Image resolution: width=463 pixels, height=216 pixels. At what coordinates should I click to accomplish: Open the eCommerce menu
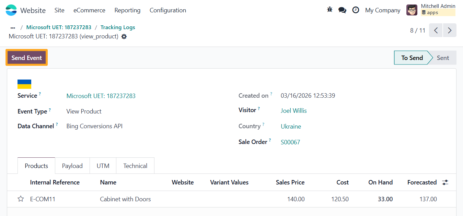(89, 10)
